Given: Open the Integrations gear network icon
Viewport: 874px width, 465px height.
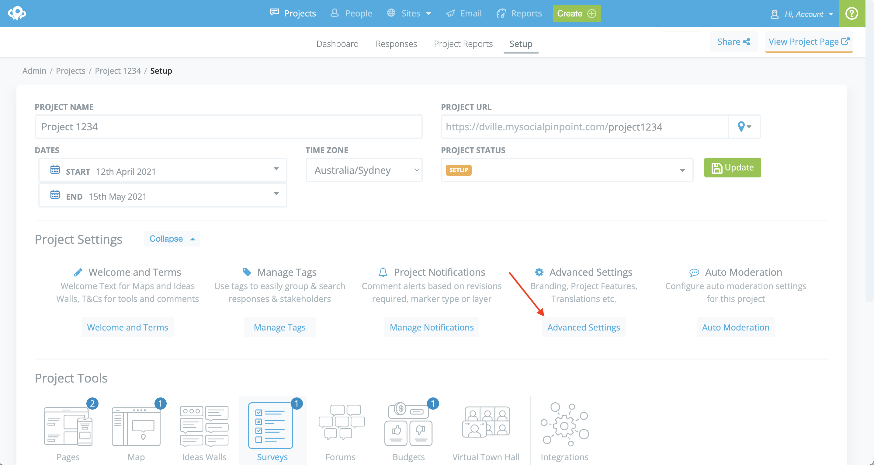Looking at the screenshot, I should pyautogui.click(x=564, y=424).
